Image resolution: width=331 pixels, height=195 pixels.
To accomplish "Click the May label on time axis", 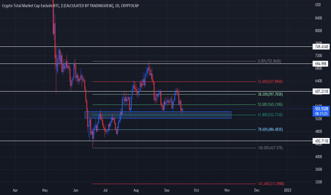I will 45,190.
